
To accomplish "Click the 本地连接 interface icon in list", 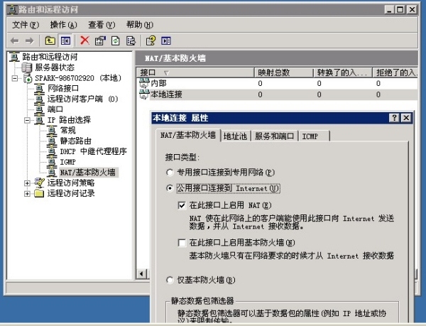I will 144,94.
